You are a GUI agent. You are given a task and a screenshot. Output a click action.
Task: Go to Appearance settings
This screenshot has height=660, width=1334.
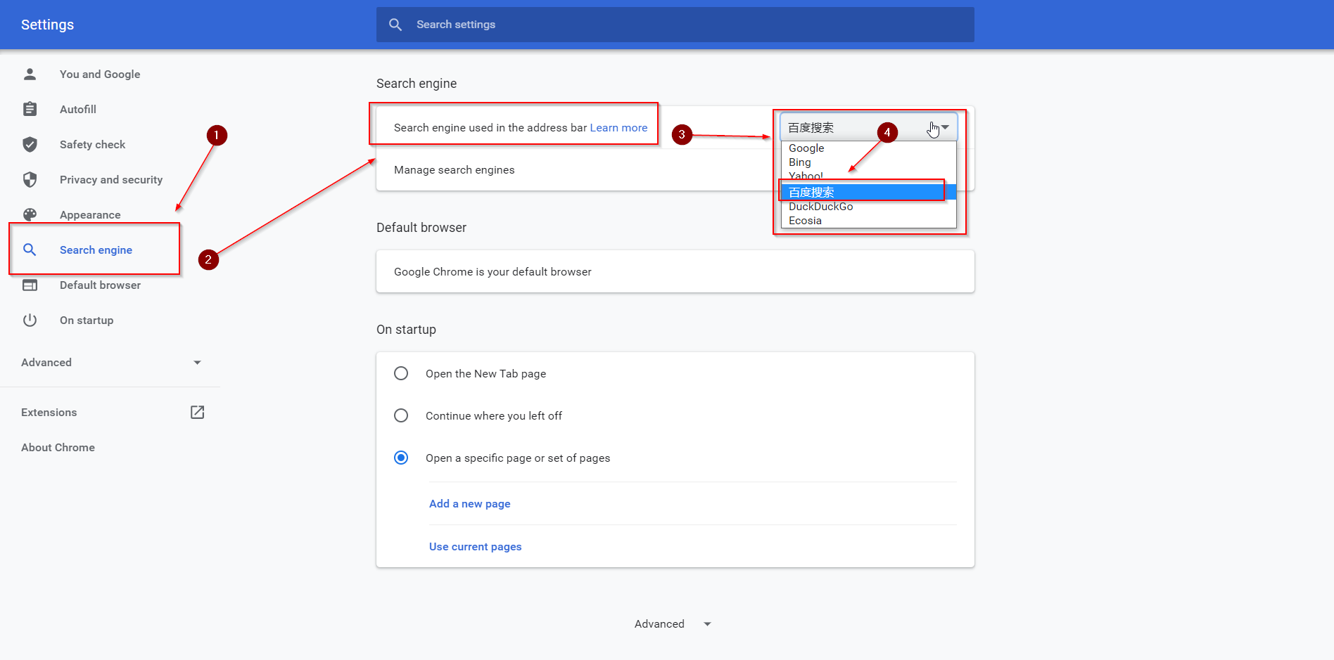[90, 214]
